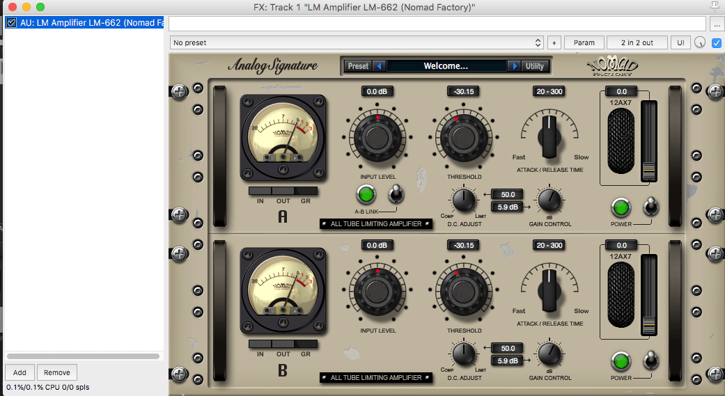The image size is (725, 396).
Task: Click channel A gain control knob
Action: click(549, 200)
